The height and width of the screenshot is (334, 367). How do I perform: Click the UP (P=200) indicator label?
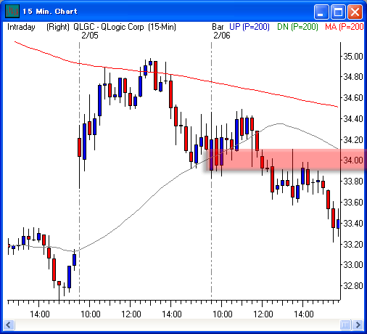pos(250,27)
